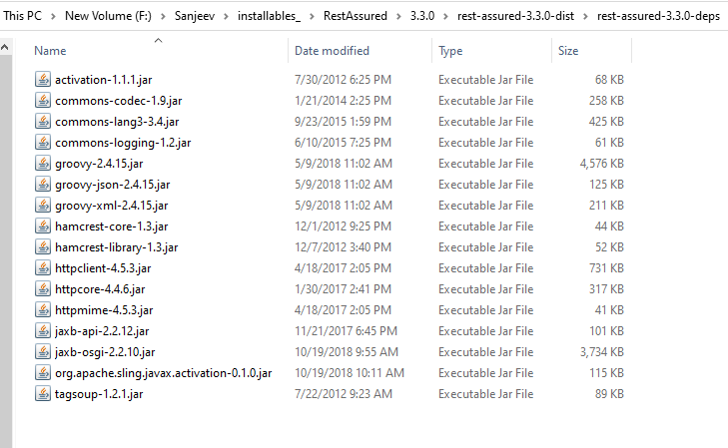Select the httpclient-4.5.3.jar jar icon

(43, 268)
